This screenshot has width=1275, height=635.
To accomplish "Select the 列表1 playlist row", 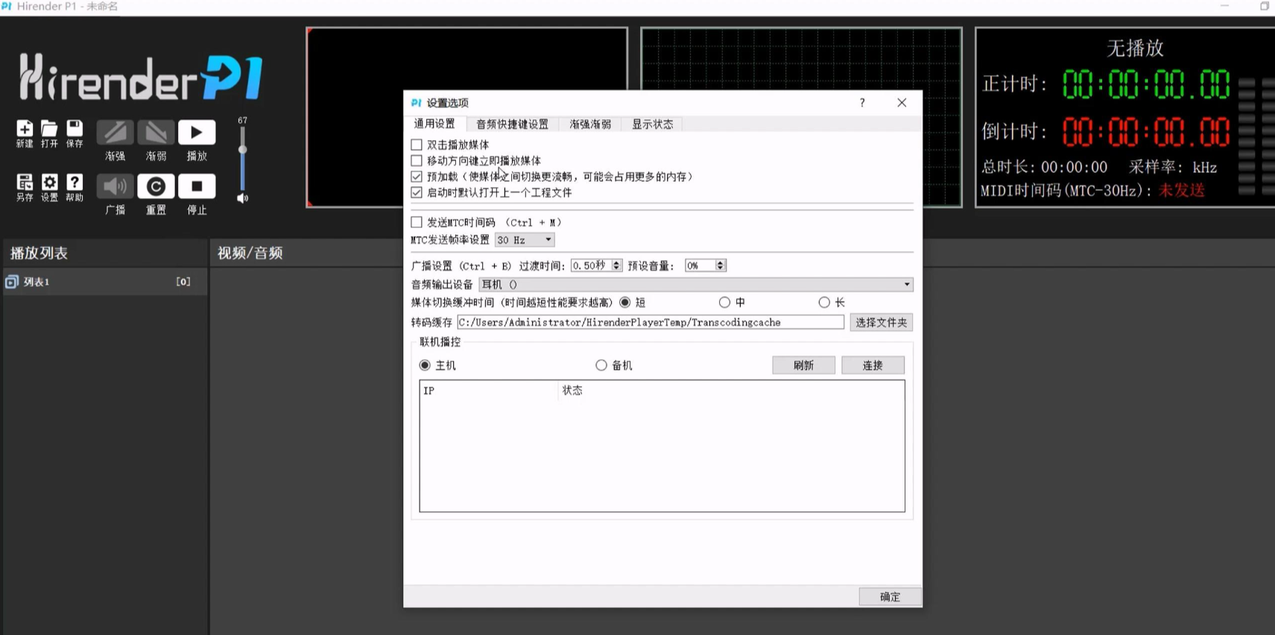I will click(104, 282).
